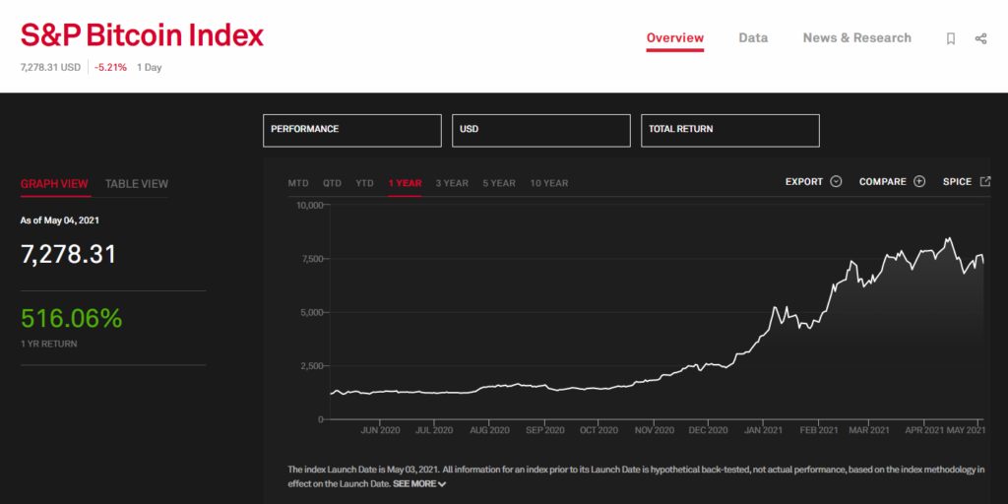Select YTD time range

click(x=364, y=183)
